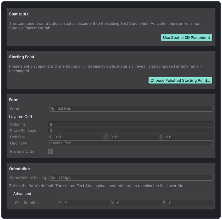
Task: Click the Spatial 3D section heading
Action: tap(18, 14)
